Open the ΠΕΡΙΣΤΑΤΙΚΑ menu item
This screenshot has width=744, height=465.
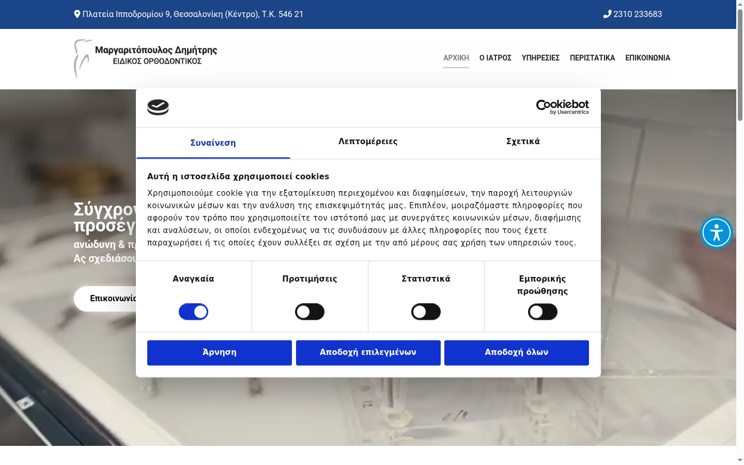click(x=593, y=58)
